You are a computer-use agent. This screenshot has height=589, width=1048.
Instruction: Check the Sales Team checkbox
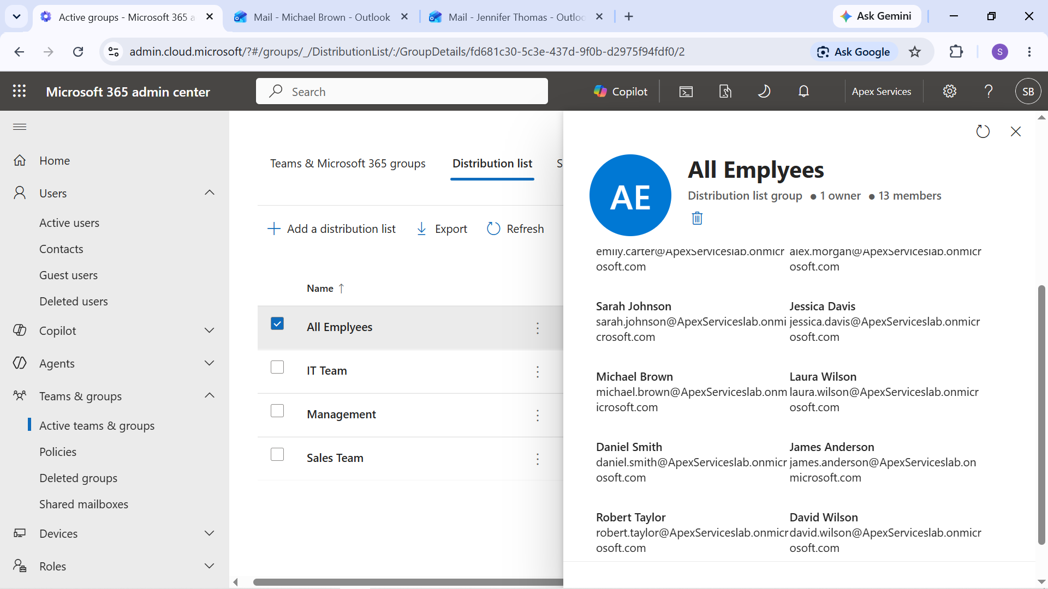coord(277,454)
